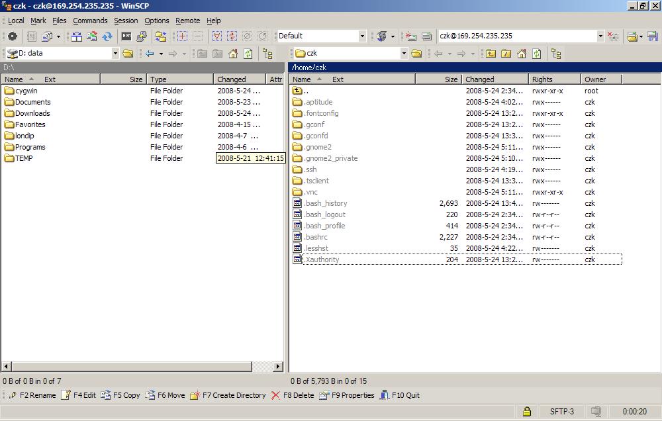The image size is (662, 421).
Task: Click the Synchronize Browsing folders icon
Action: coord(161,36)
